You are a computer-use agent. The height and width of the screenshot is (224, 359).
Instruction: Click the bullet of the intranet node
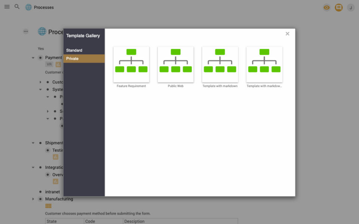40,192
